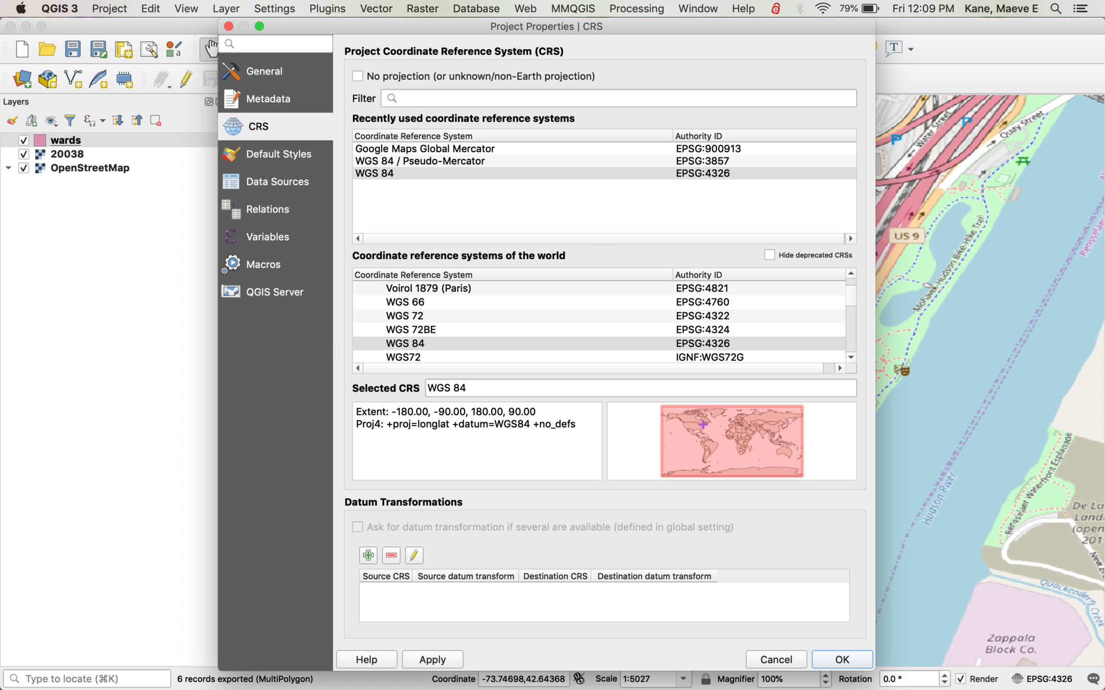Image resolution: width=1105 pixels, height=690 pixels.
Task: Toggle visibility of the wards layer
Action: [x=24, y=140]
